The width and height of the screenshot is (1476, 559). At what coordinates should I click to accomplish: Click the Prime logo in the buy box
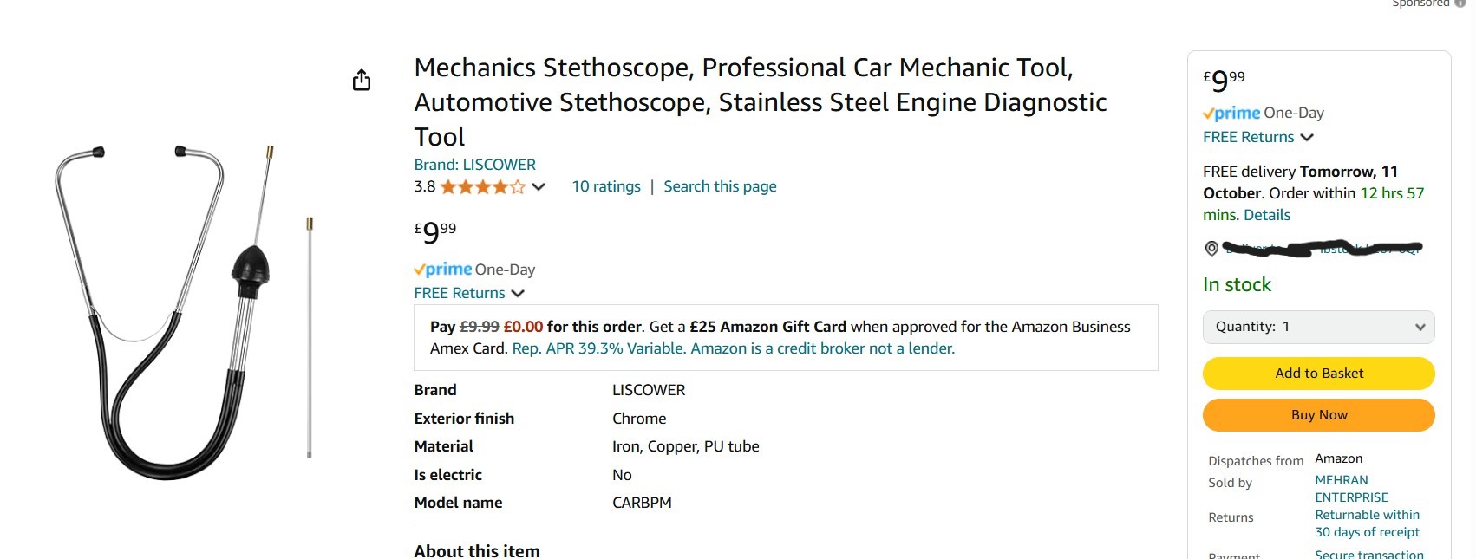[1231, 113]
